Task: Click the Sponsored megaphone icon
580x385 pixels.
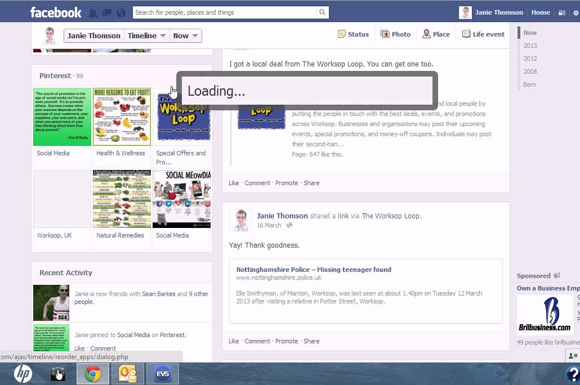Action: [557, 276]
